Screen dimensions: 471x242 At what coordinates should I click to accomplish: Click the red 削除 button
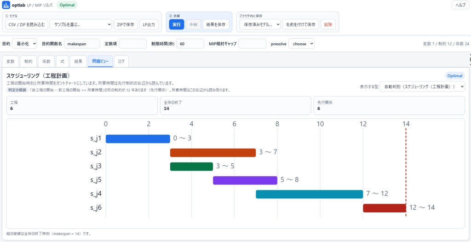[328, 25]
